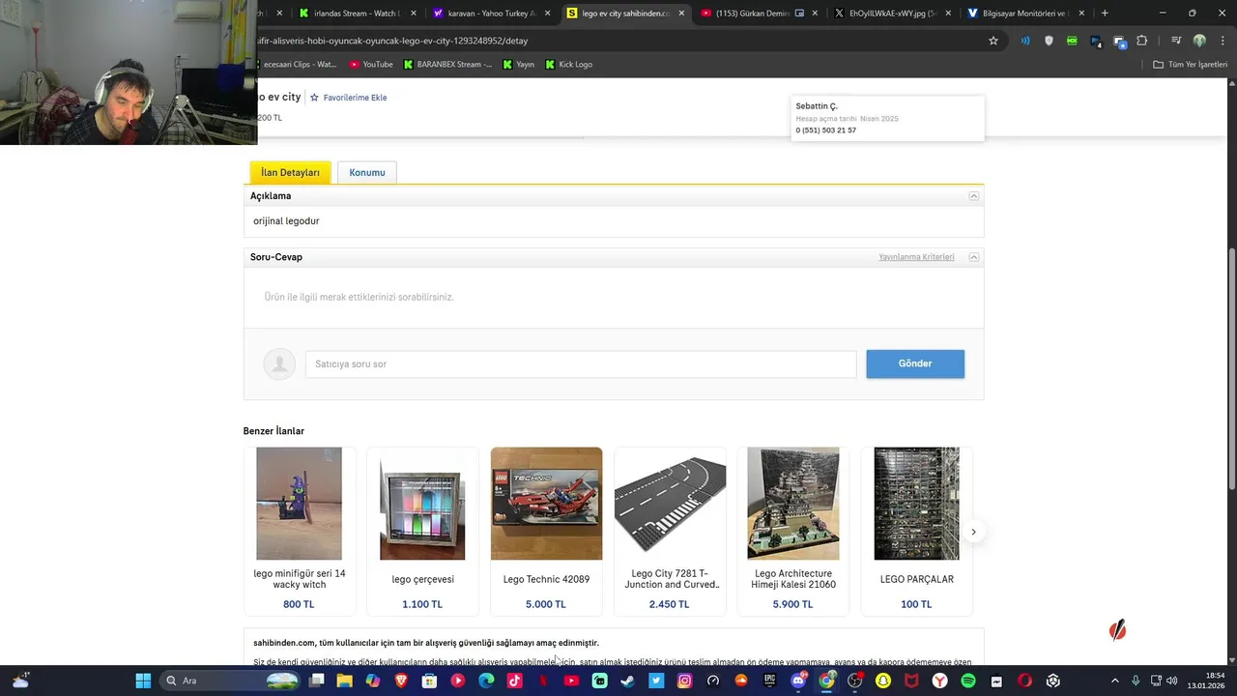
Task: Click the Gönder button
Action: (915, 363)
